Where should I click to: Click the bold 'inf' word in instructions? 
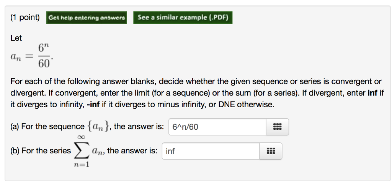tap(372, 93)
